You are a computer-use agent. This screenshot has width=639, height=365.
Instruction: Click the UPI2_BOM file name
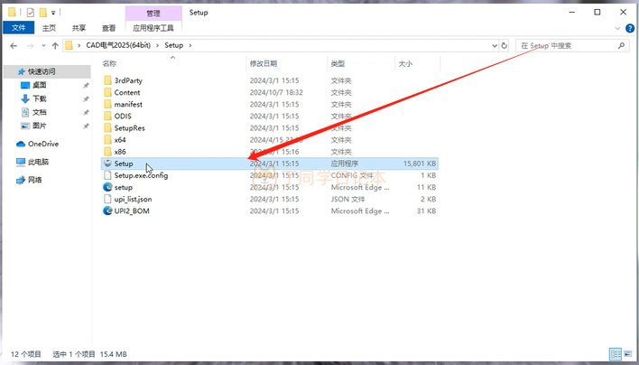[132, 211]
